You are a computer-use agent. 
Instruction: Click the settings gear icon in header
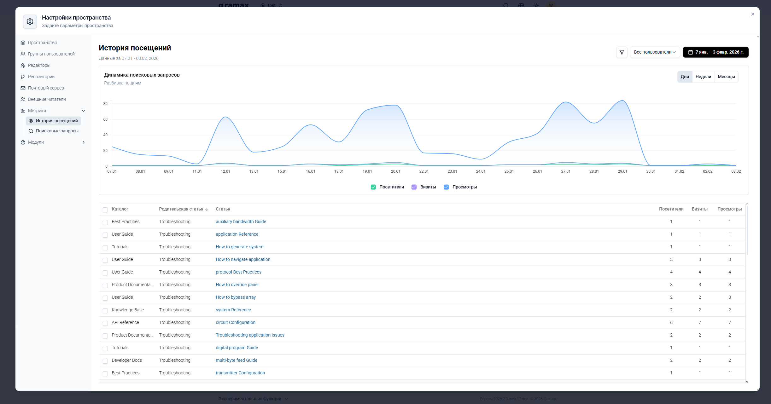[30, 21]
